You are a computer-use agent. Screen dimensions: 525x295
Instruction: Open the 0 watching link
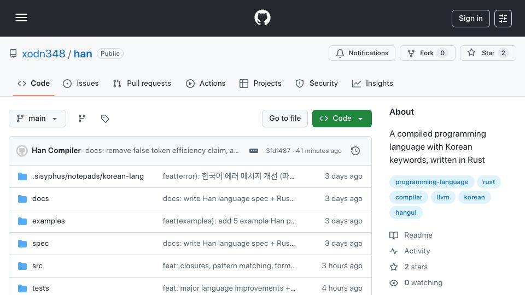(423, 283)
